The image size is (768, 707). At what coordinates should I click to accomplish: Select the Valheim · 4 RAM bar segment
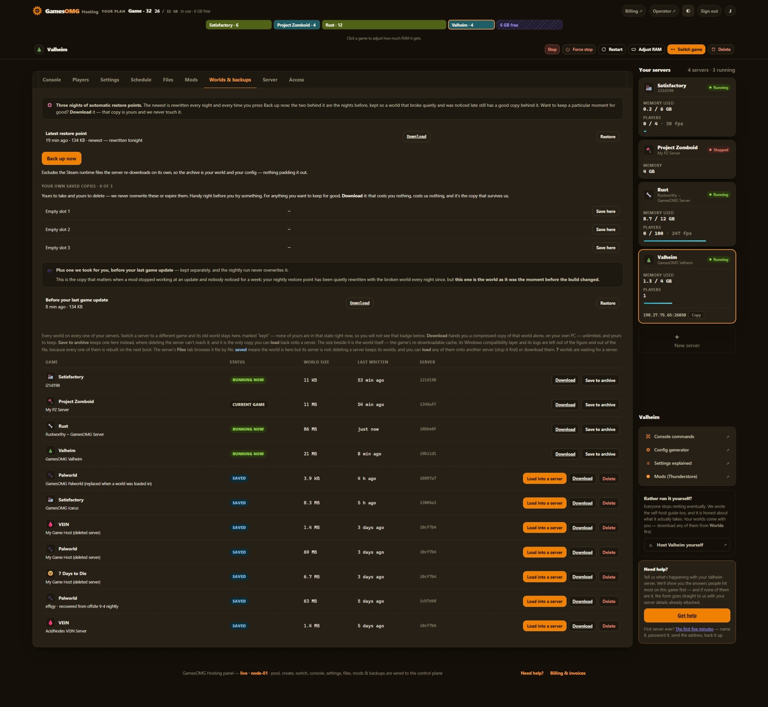[471, 25]
